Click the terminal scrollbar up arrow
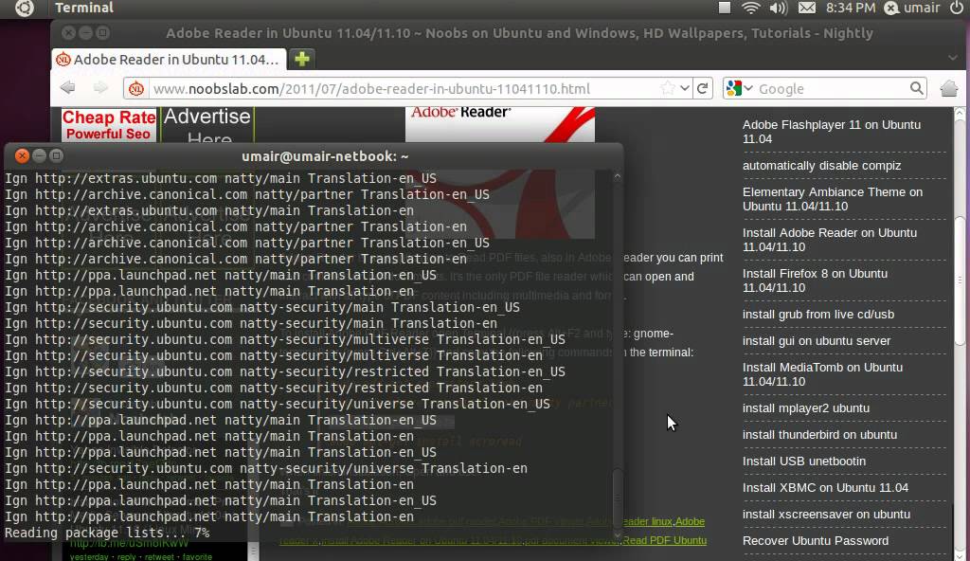This screenshot has width=970, height=561. pos(618,176)
